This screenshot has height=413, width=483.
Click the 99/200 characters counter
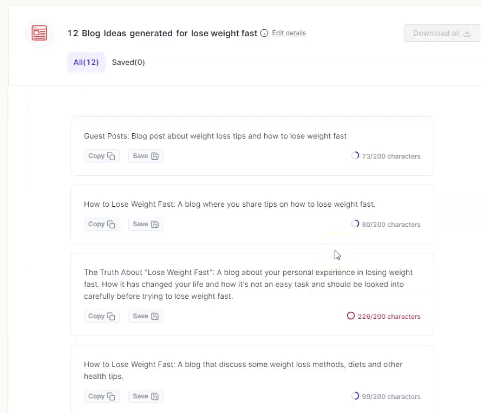click(x=386, y=396)
